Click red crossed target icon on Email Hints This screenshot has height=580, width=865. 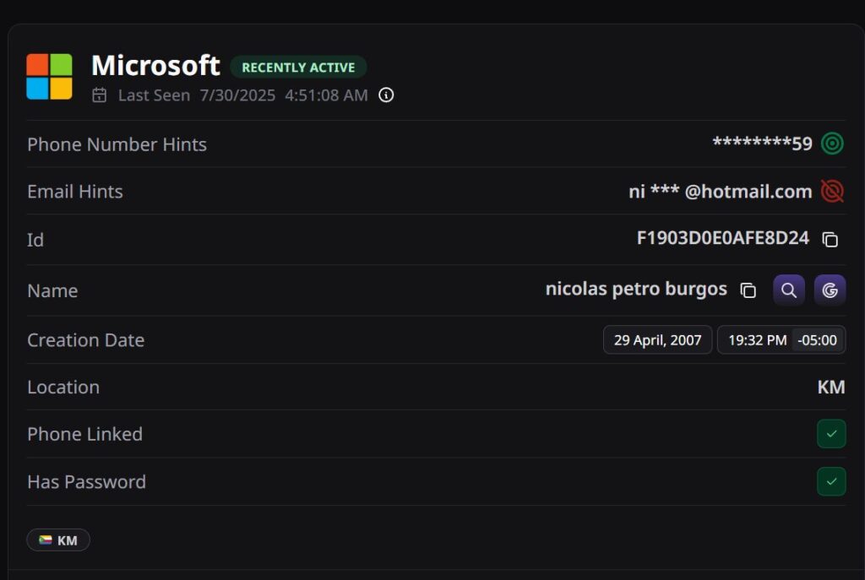[832, 192]
